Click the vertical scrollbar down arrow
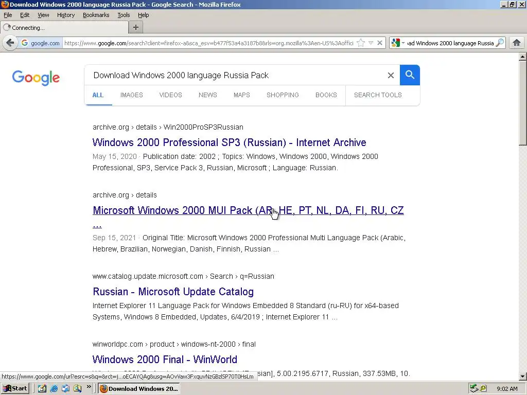This screenshot has height=395, width=527. coord(523,376)
